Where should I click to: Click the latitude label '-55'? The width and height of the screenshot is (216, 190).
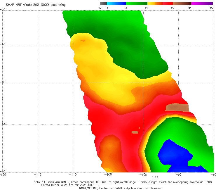coord(3,124)
